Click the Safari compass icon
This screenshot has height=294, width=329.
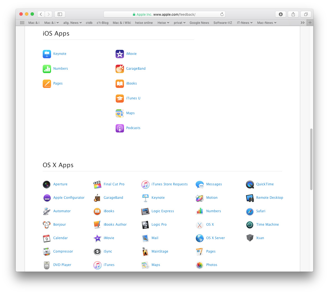[250, 211]
